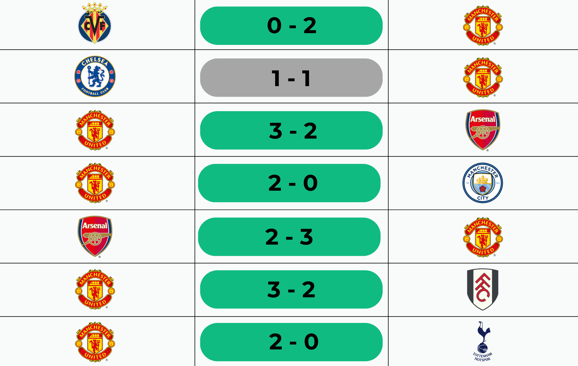Click Manchester United crest facing Fulham
Viewport: 578px width, 366px height.
click(x=95, y=289)
